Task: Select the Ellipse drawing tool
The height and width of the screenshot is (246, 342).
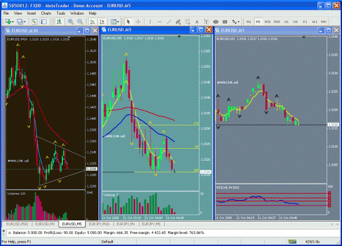Action: 216,22
